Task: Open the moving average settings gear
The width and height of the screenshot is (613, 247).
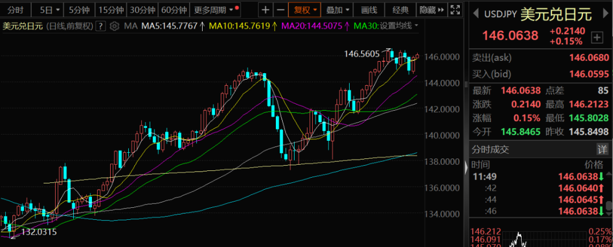Action: click(x=114, y=26)
